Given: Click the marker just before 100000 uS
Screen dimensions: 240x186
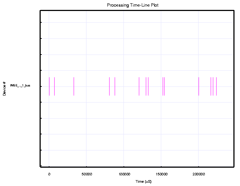Looking at the screenshot, I should tap(115, 86).
